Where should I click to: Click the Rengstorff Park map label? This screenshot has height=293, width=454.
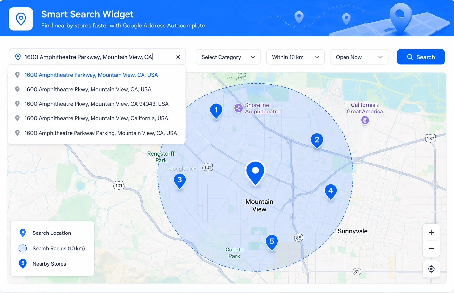click(x=161, y=157)
